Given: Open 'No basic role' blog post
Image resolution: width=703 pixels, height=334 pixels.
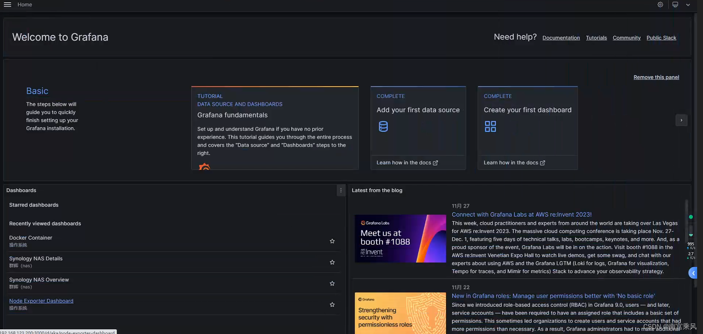Looking at the screenshot, I should coord(553,296).
